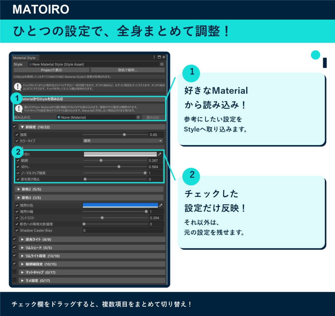Click the info icon beside checkbox hint

[x=18, y=87]
